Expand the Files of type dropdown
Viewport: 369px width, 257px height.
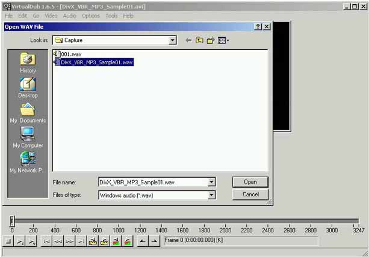point(211,195)
